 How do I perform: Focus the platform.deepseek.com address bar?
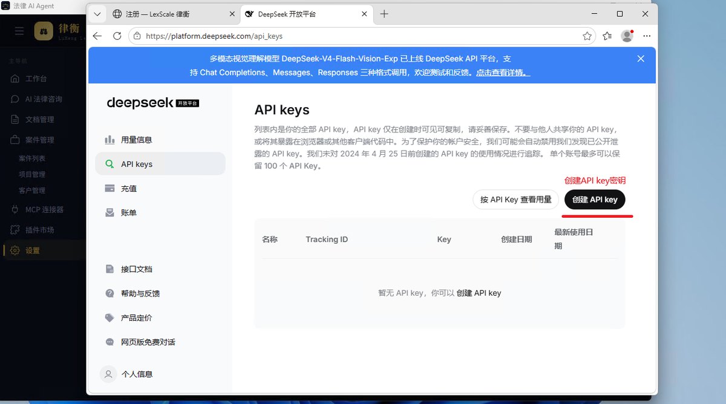coord(362,36)
